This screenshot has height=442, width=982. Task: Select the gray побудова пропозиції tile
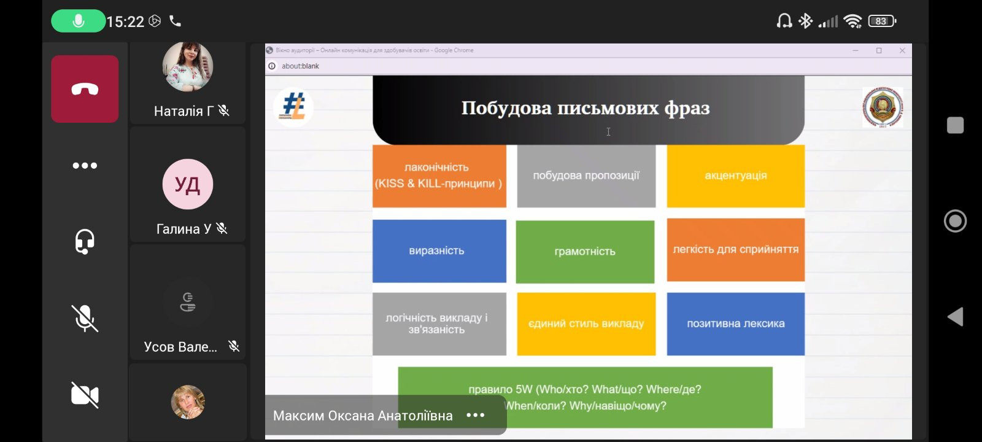[586, 176]
